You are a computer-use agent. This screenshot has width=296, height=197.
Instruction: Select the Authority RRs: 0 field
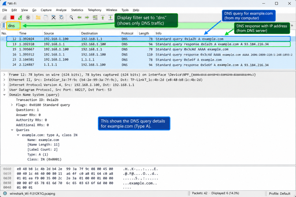click(x=31, y=120)
